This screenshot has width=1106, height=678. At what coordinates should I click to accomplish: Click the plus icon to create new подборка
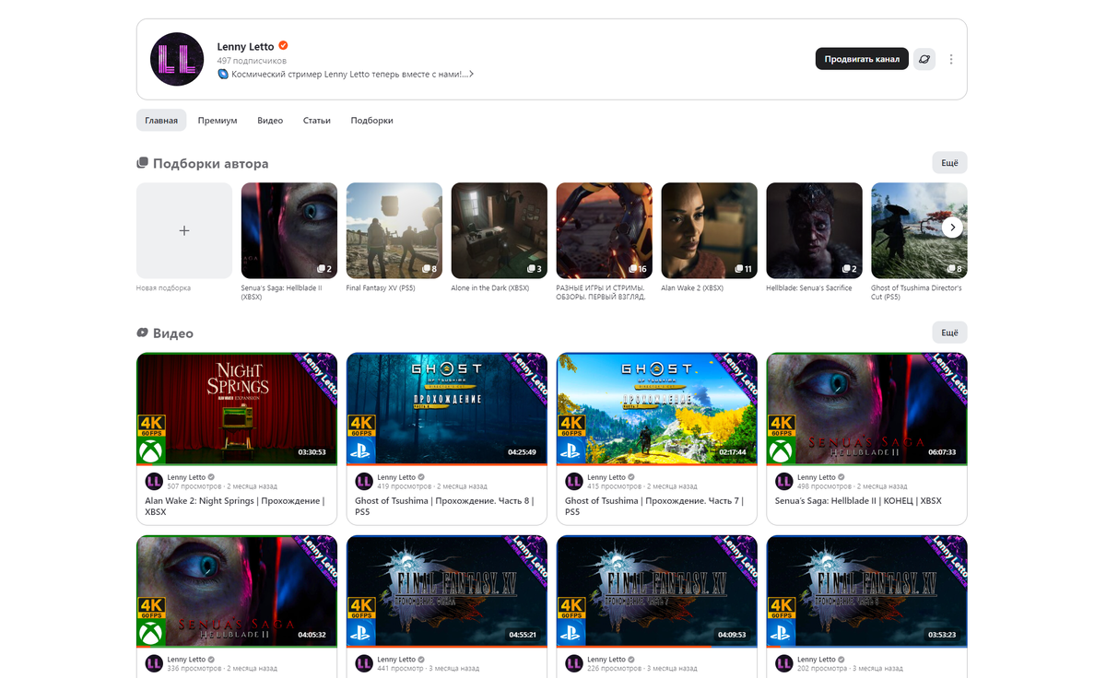pyautogui.click(x=184, y=230)
